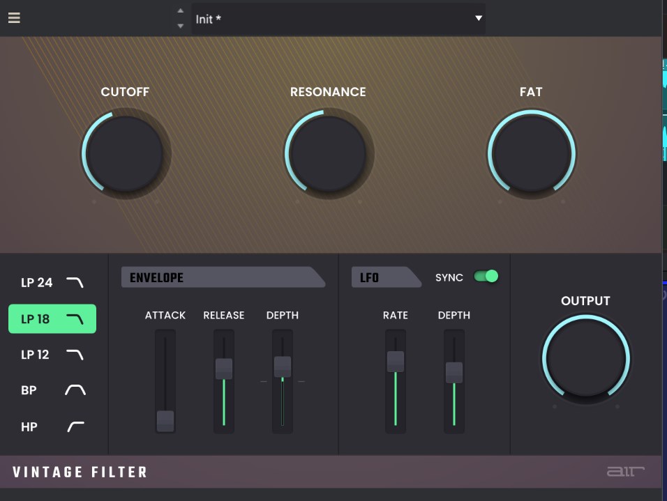The width and height of the screenshot is (667, 501).
Task: Click the Envelope Attack slider handle
Action: 165,421
